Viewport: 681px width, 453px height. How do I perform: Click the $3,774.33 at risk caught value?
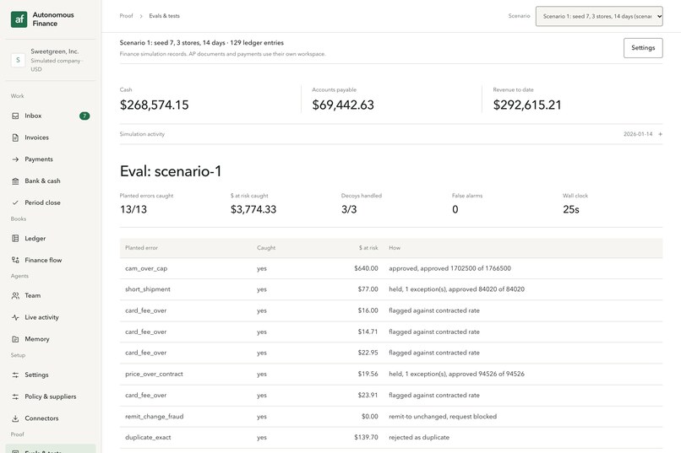tap(253, 209)
